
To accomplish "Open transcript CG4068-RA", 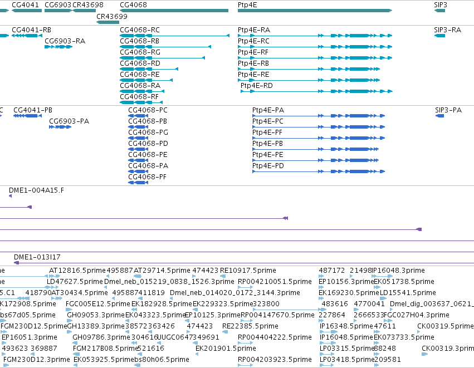I will pyautogui.click(x=140, y=86).
